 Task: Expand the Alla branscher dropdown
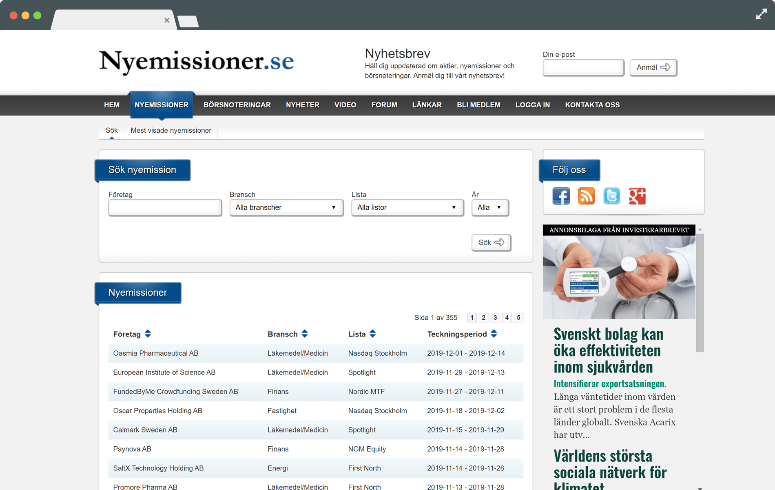pyautogui.click(x=286, y=207)
